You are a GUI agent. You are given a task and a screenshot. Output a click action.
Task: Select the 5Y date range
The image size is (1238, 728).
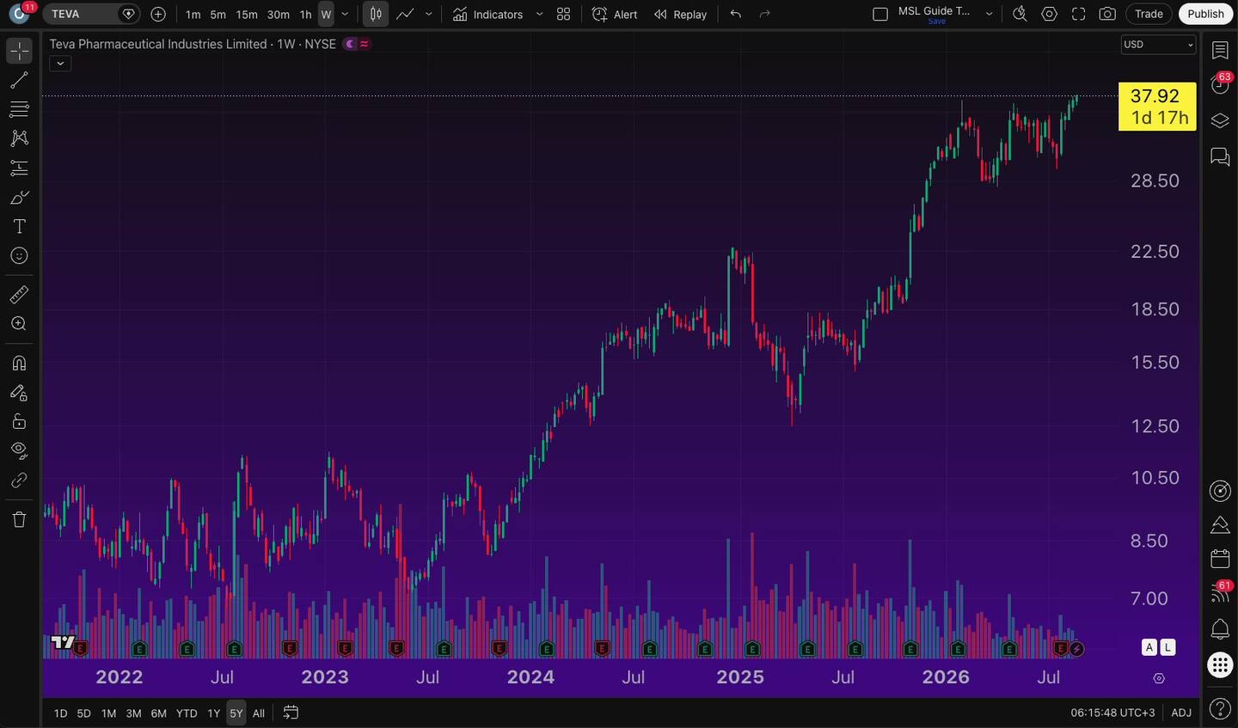click(x=236, y=713)
